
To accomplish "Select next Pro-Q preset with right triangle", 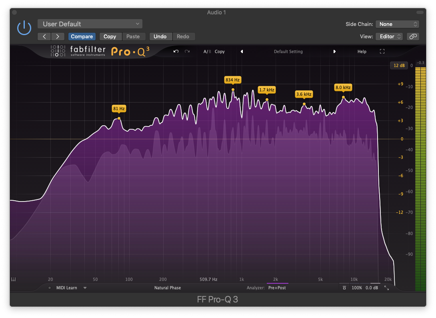I will 334,51.
